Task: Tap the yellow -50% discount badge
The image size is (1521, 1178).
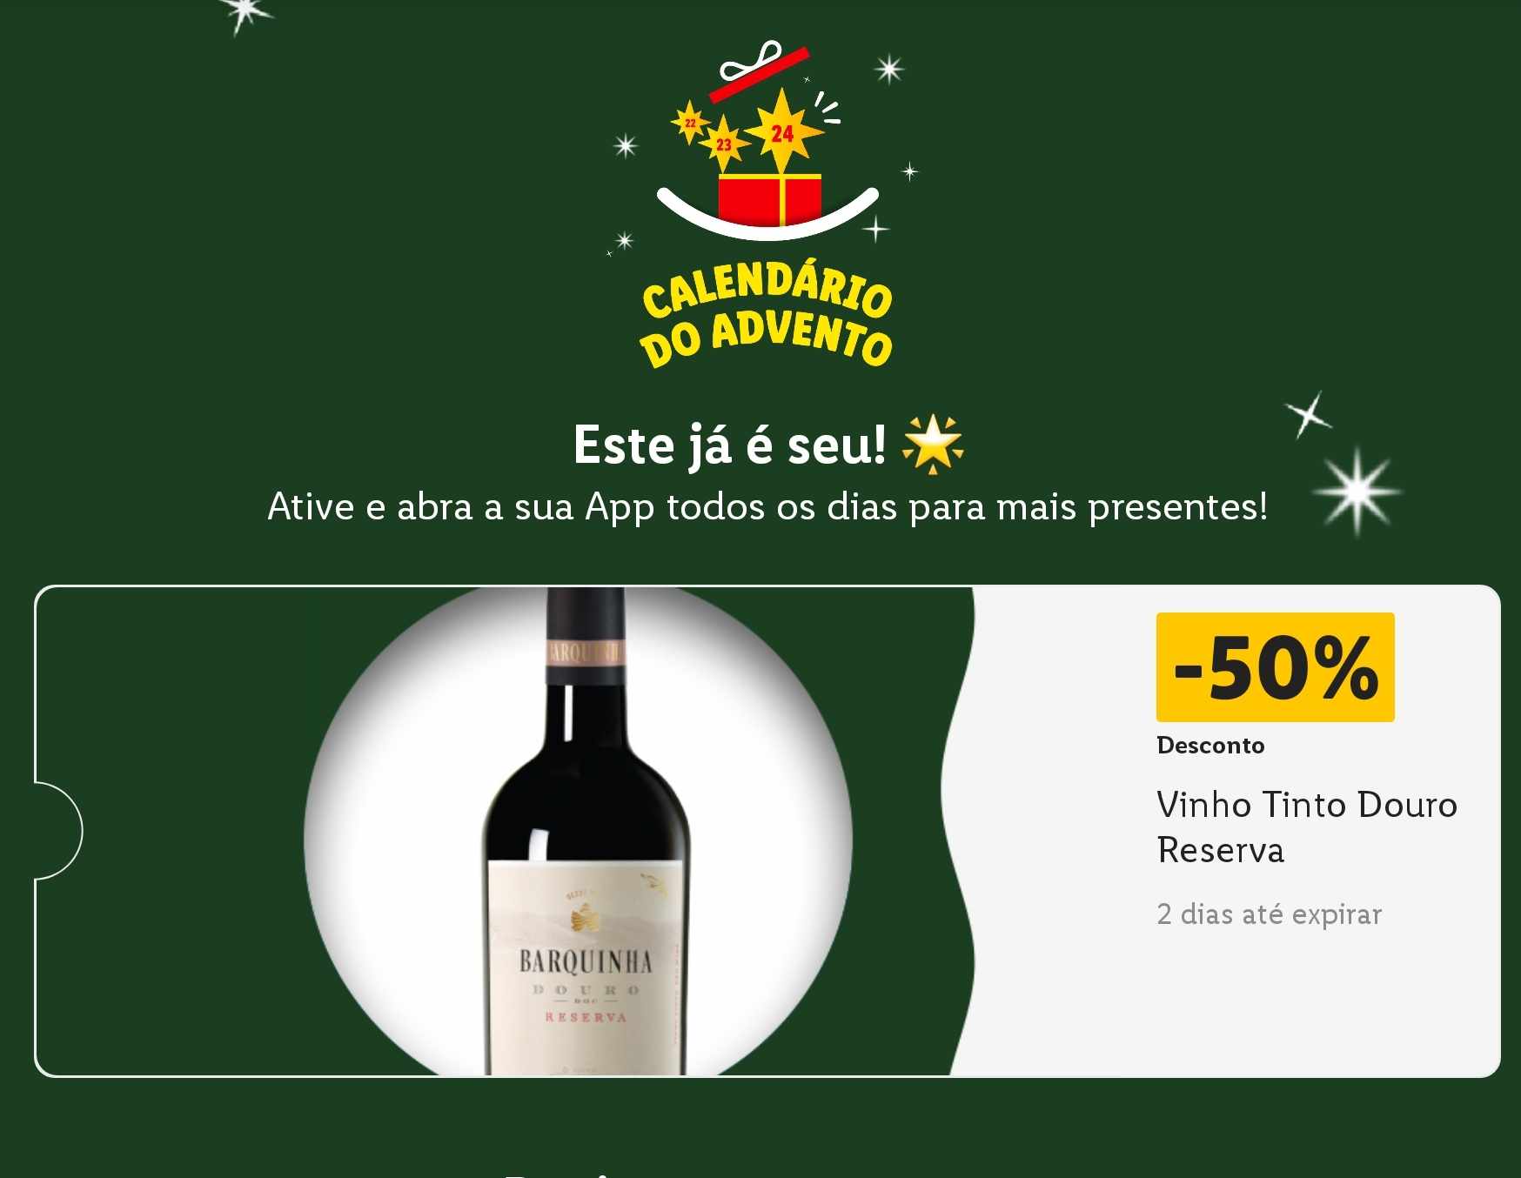Action: [1275, 667]
